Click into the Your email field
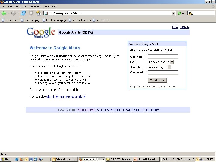Viewport: 216px width, 162px height. pos(163,73)
